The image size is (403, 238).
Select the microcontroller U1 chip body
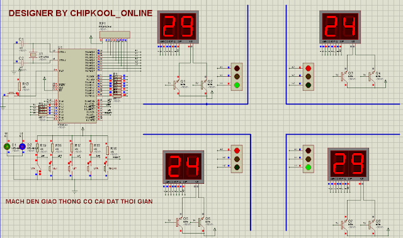[77, 86]
